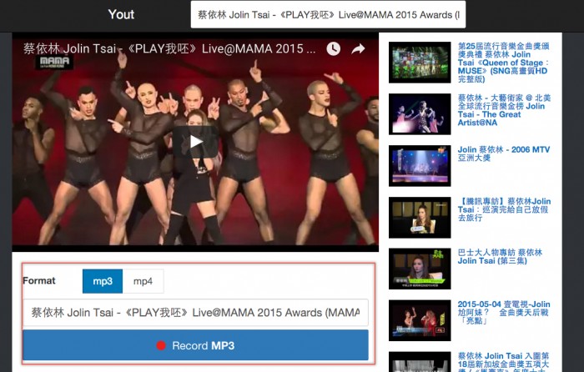Screen dimensions: 584x372
Task: Open The Great Artist@NA video link
Action: click(x=504, y=110)
